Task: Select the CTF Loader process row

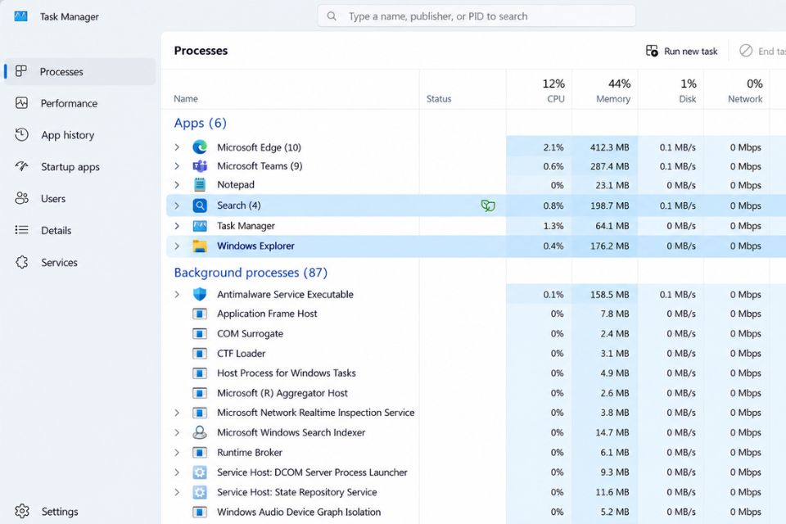Action: pyautogui.click(x=477, y=353)
